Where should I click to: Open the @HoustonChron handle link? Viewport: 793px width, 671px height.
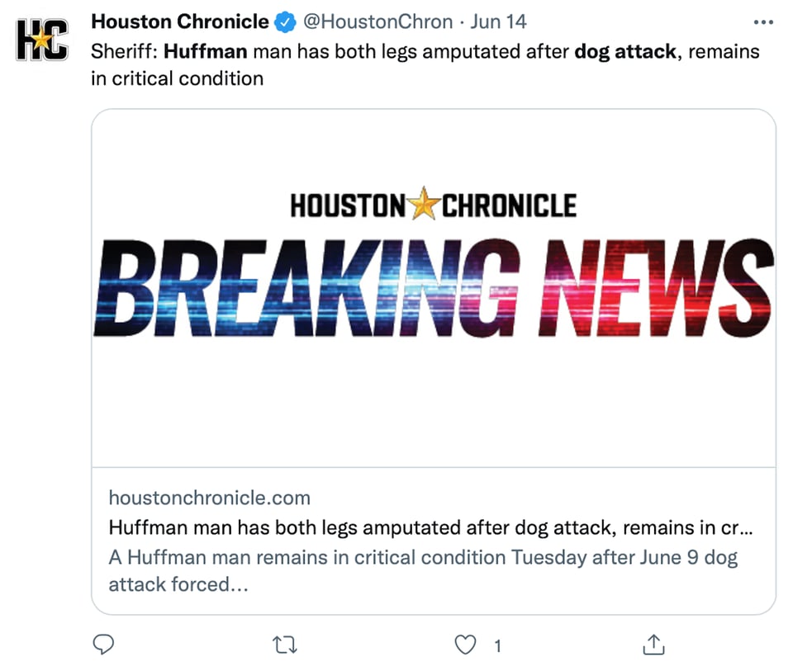378,21
